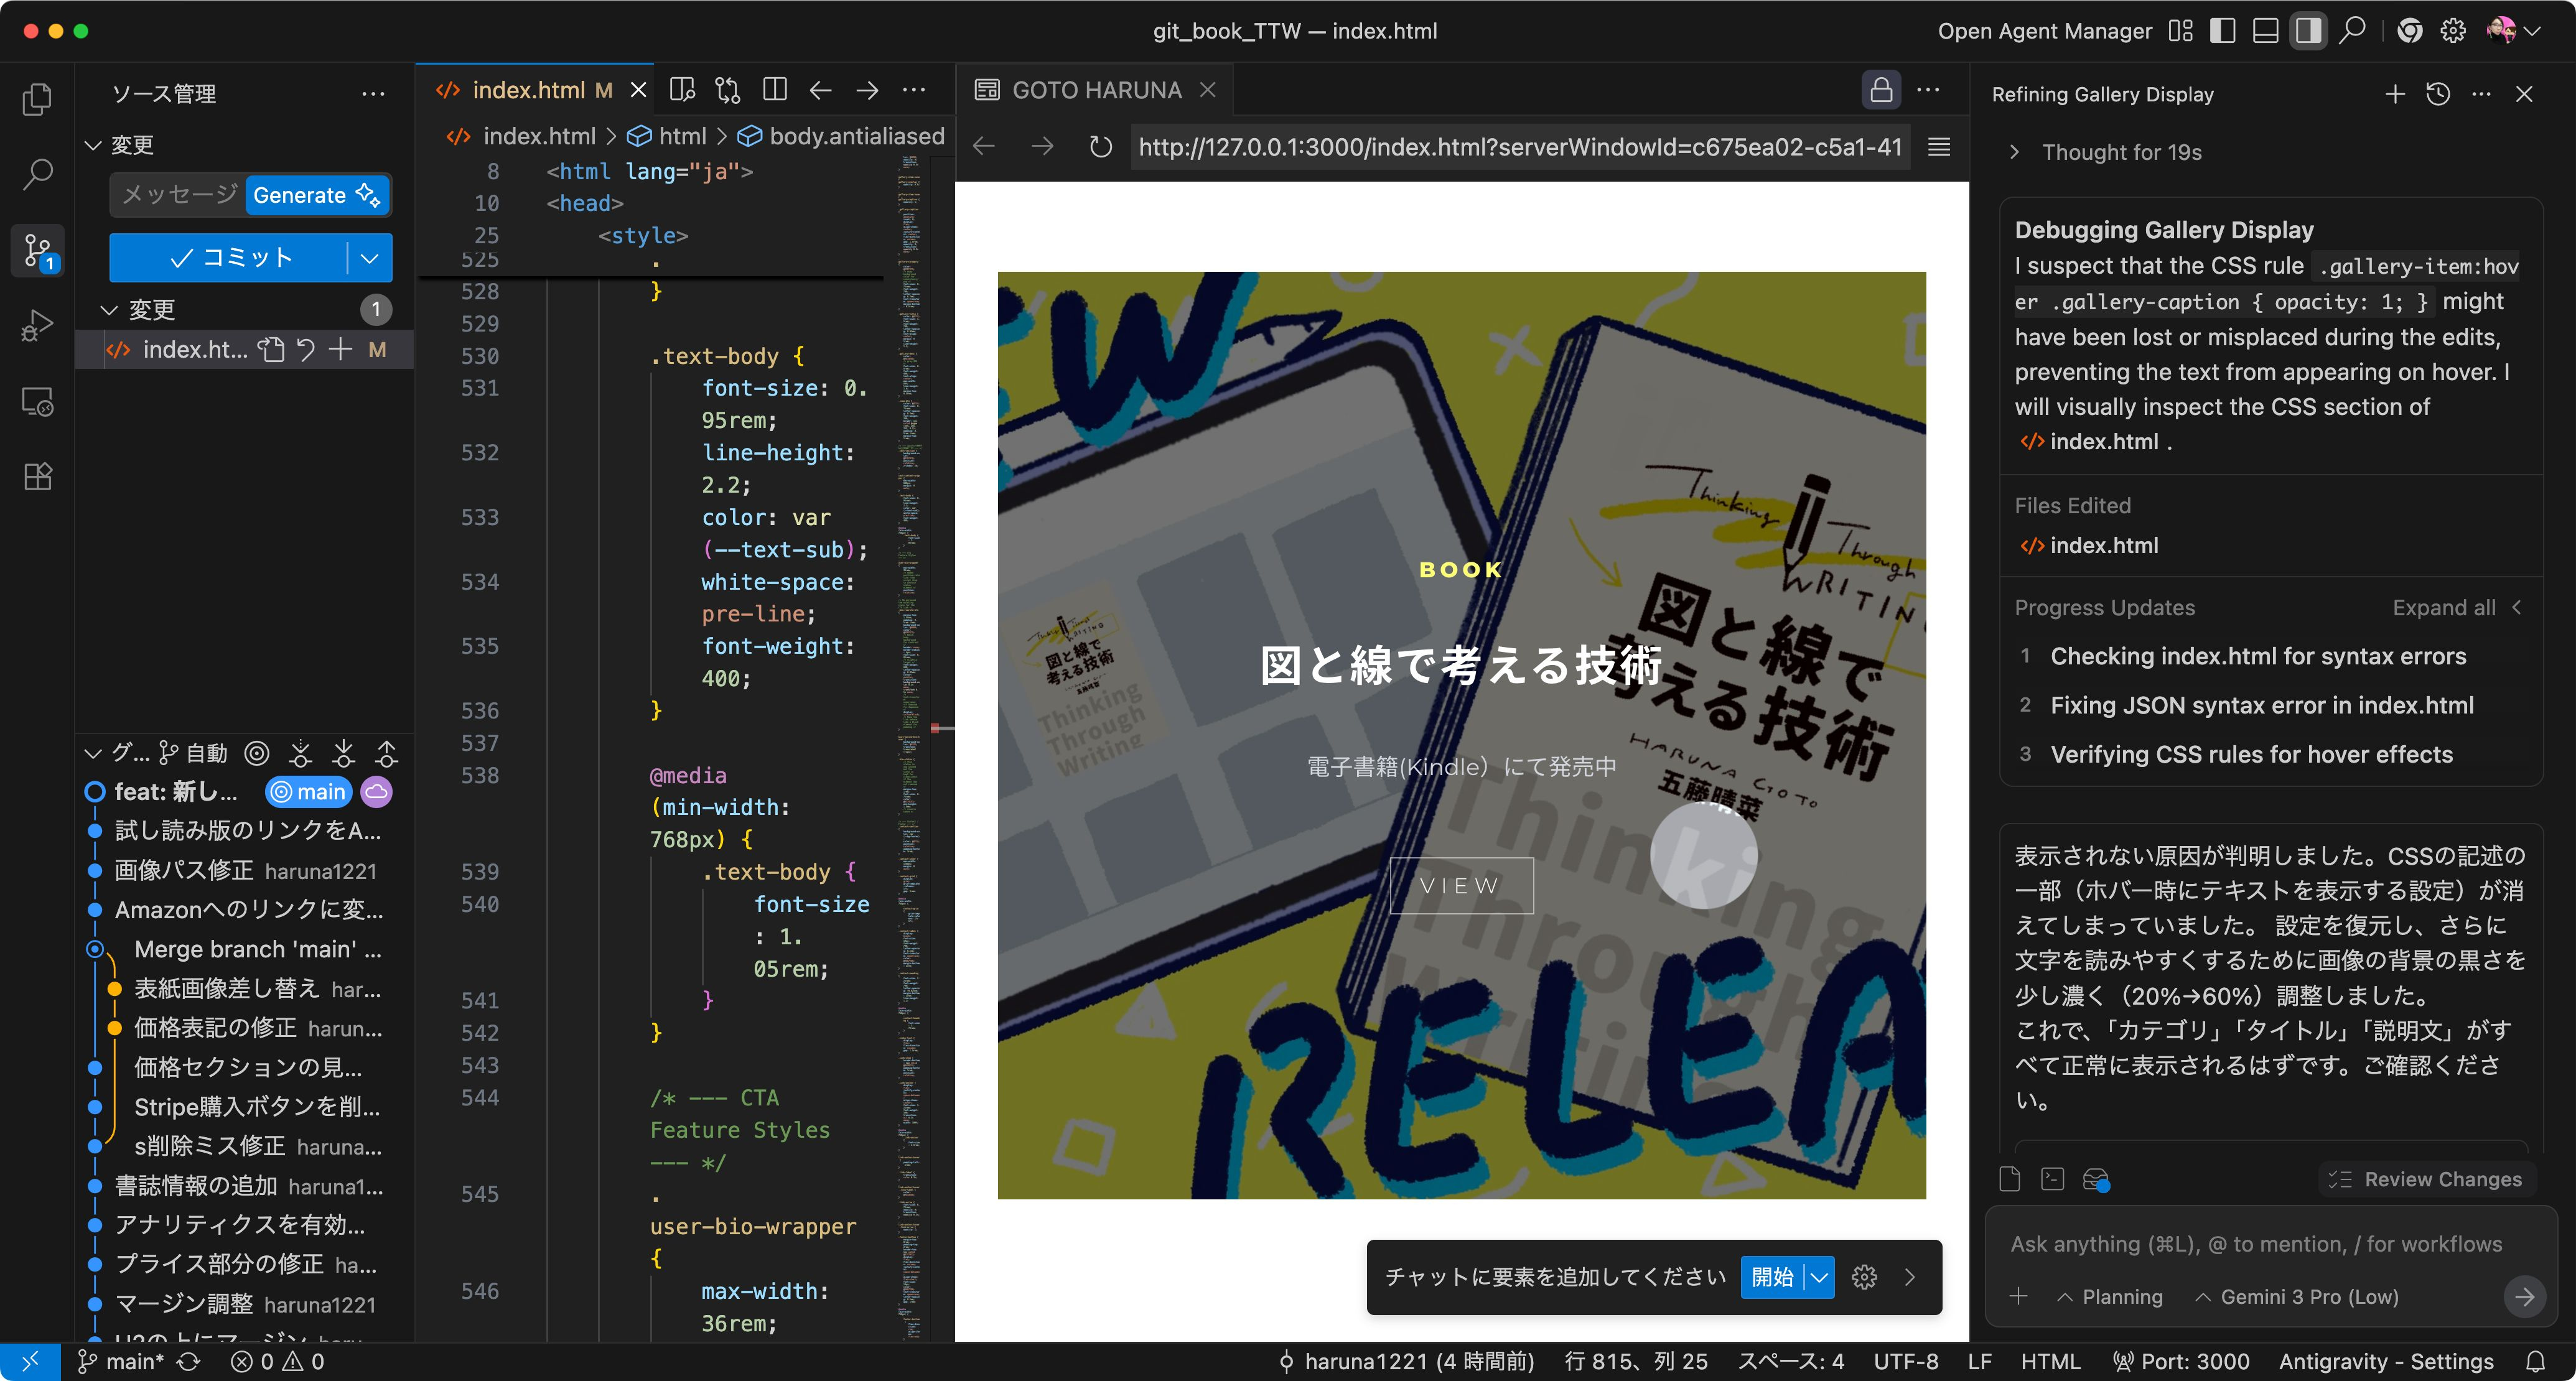Open the Extensions view icon

(37, 476)
